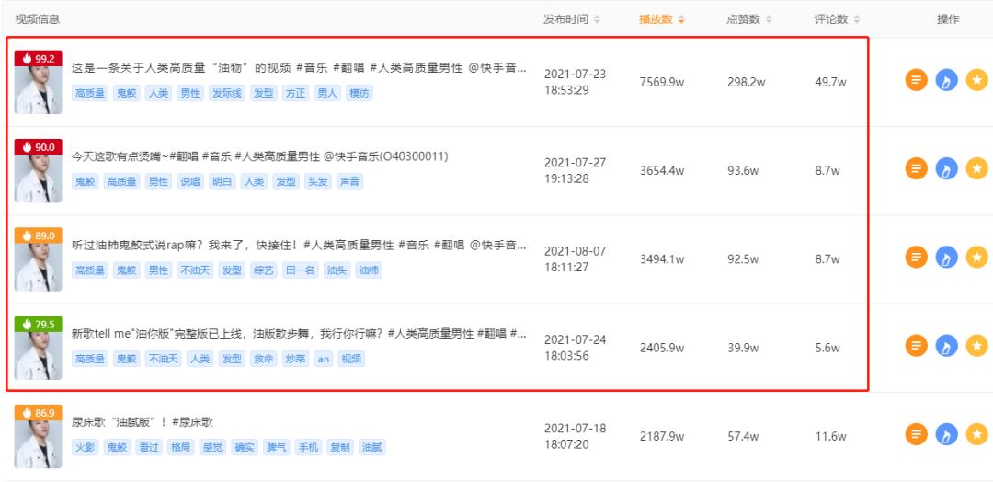Open orange details icon for 尿床歌 video
Image resolution: width=993 pixels, height=482 pixels.
tap(916, 434)
